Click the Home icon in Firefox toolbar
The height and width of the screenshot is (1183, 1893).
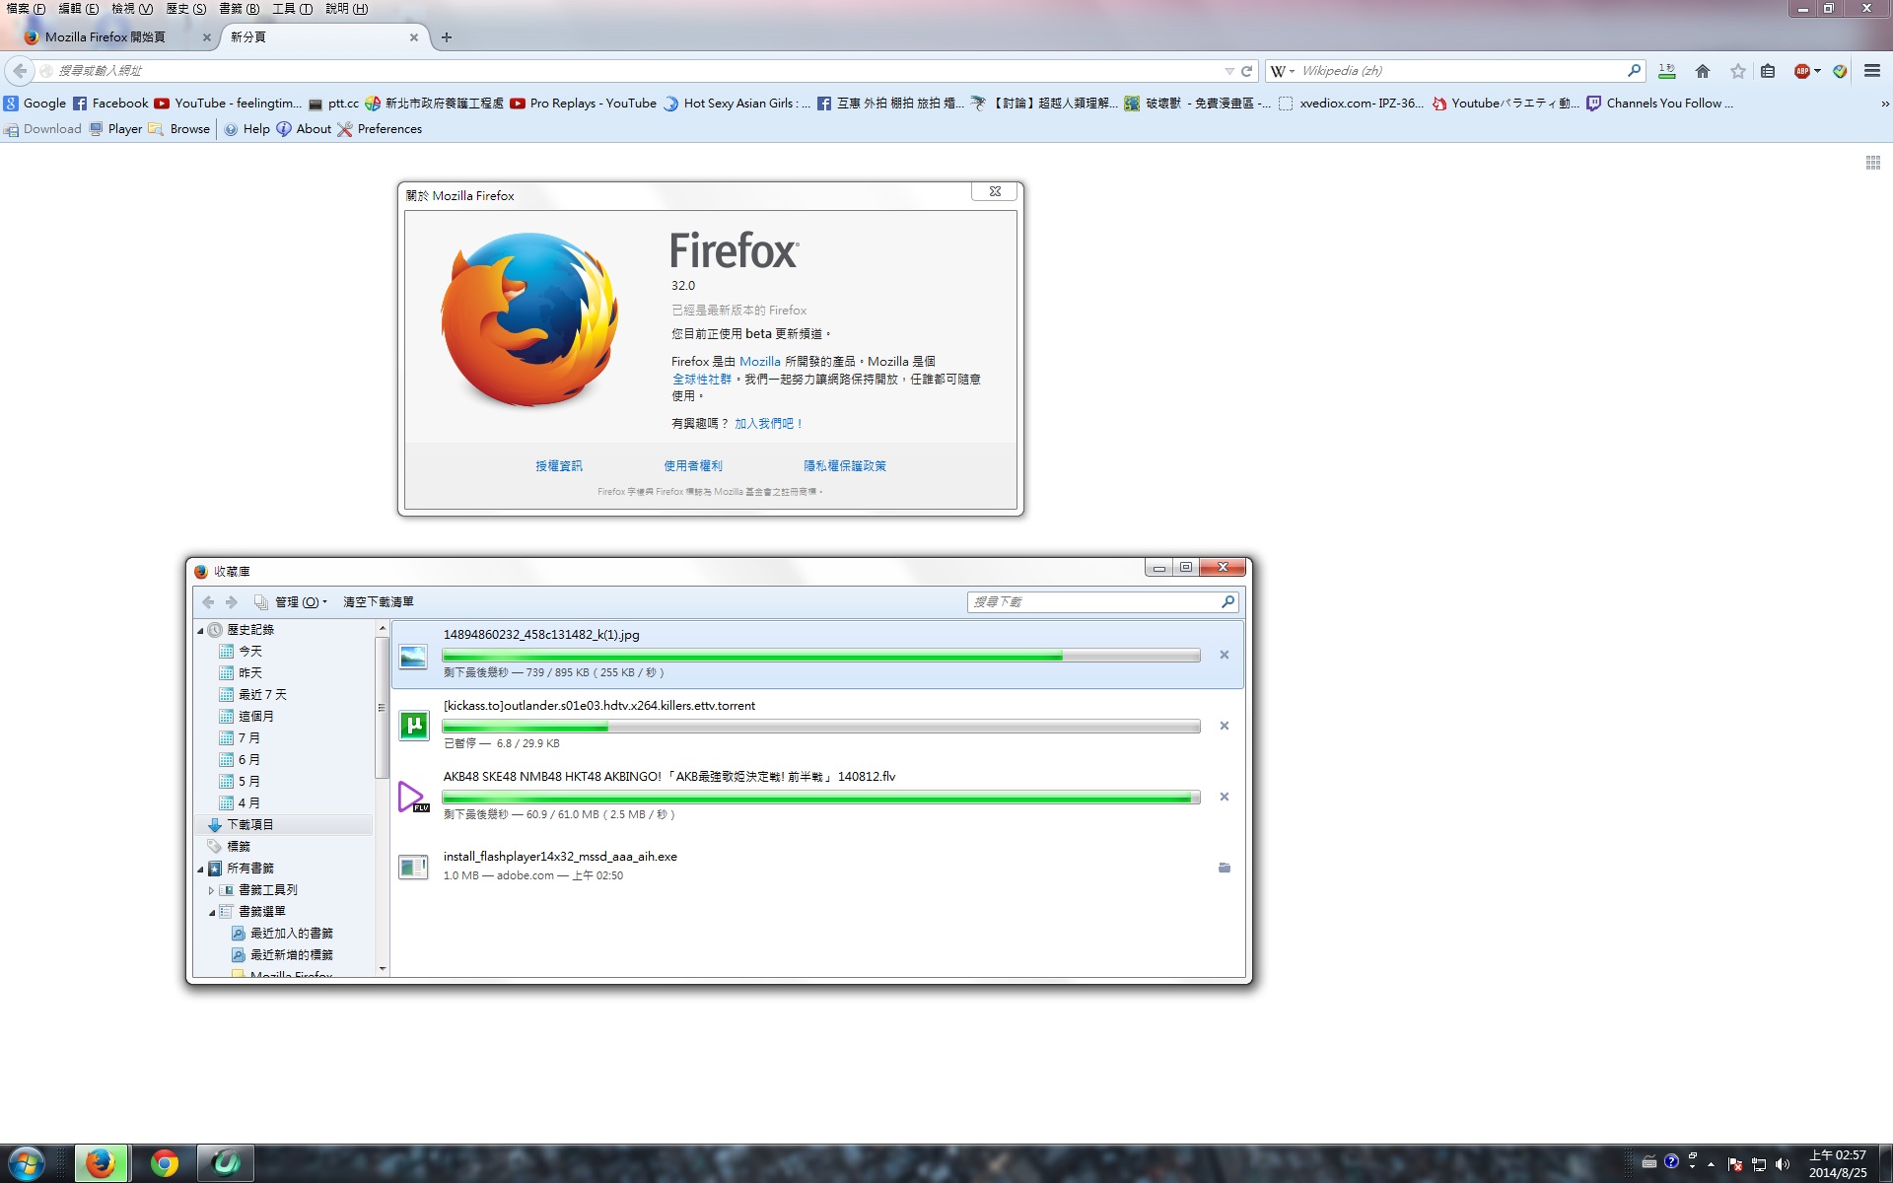pos(1702,71)
